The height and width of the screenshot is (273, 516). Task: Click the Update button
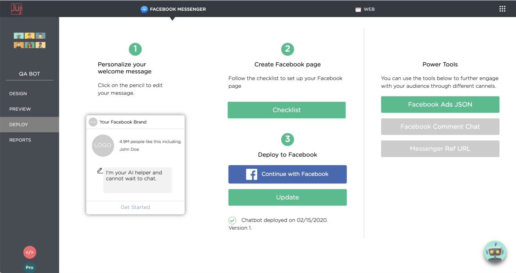(287, 197)
